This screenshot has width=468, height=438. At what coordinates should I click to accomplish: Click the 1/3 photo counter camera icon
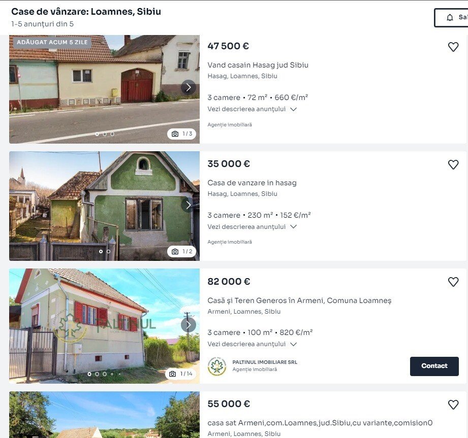tap(175, 134)
